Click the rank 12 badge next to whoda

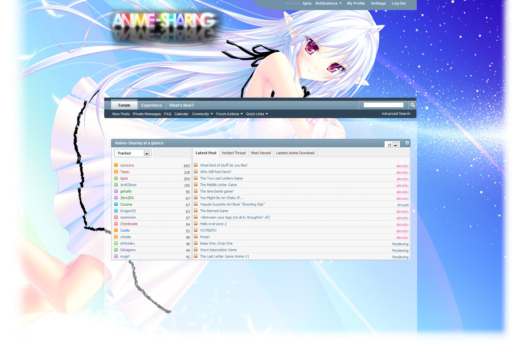click(116, 237)
